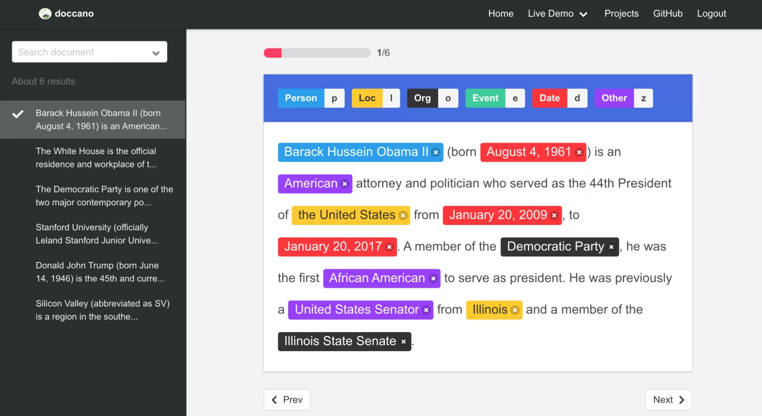Viewport: 762px width, 416px height.
Task: Choose the Other label
Action: (614, 98)
